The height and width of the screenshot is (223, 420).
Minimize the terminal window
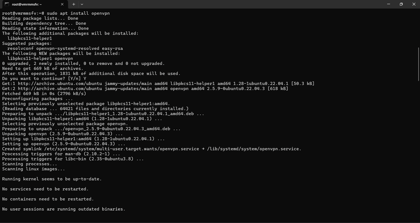388,4
